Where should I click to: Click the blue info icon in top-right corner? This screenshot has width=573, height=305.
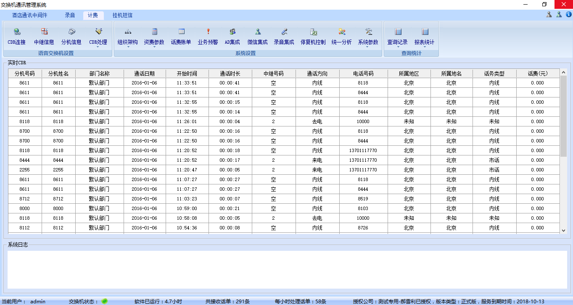click(x=568, y=15)
